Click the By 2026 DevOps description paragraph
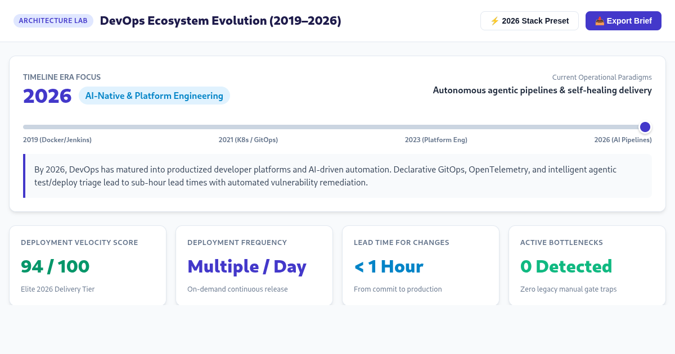Screen dimensions: 675x354 [337, 176]
